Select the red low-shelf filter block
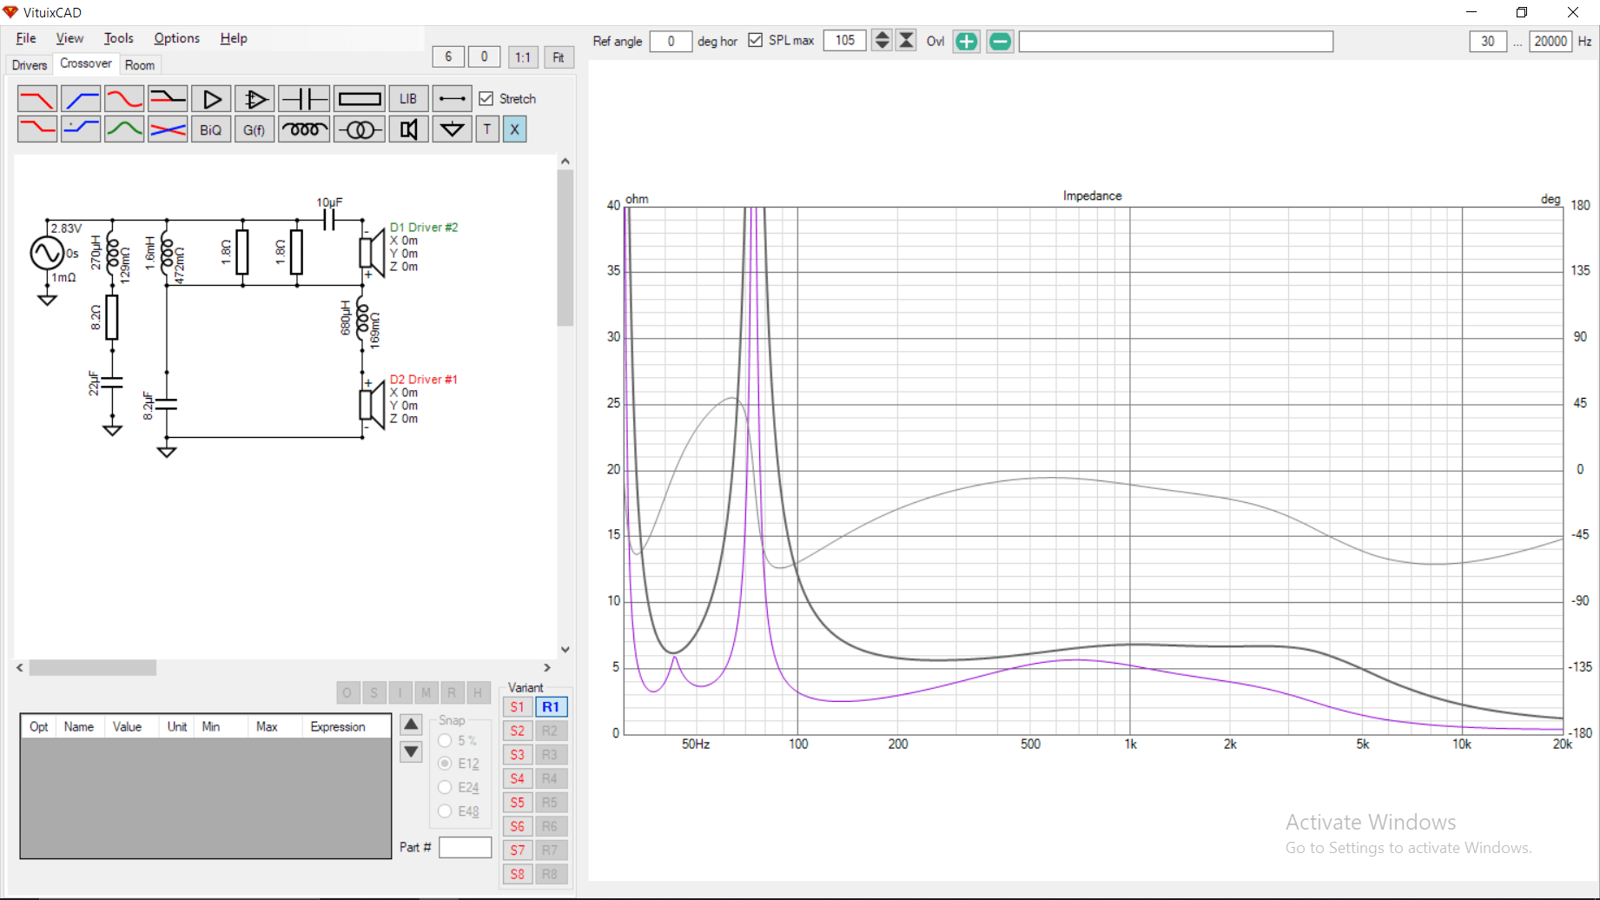This screenshot has width=1600, height=900. click(37, 129)
